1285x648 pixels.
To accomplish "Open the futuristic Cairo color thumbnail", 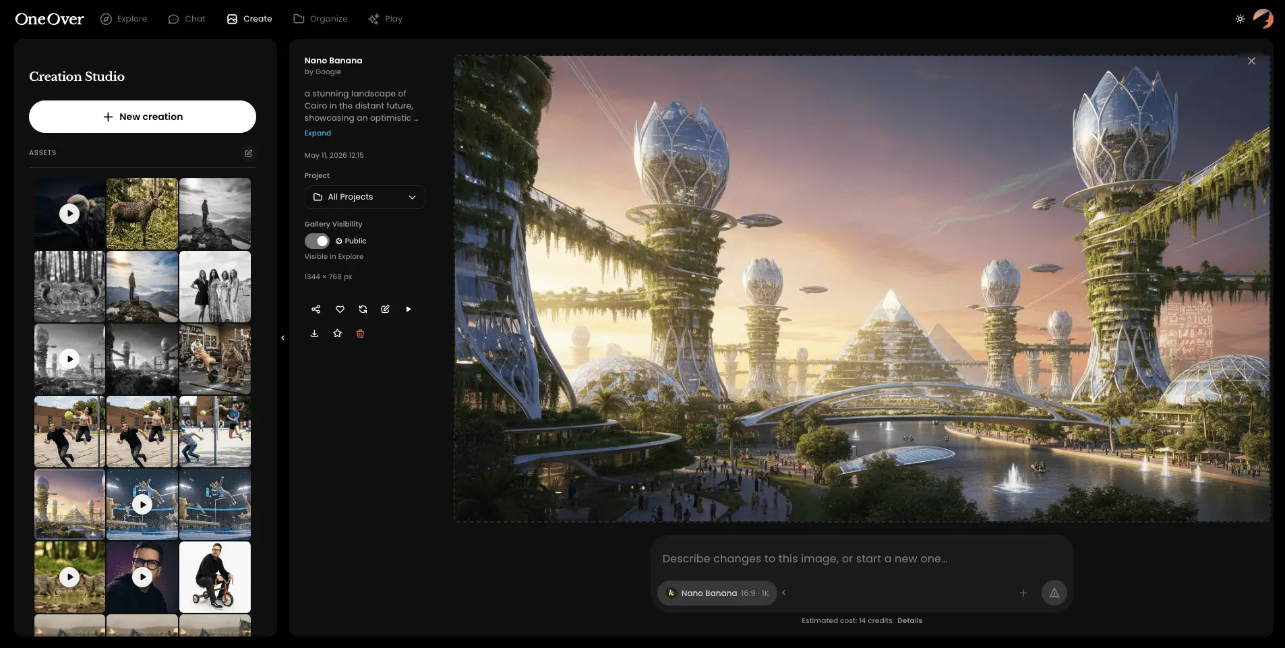I will (69, 504).
